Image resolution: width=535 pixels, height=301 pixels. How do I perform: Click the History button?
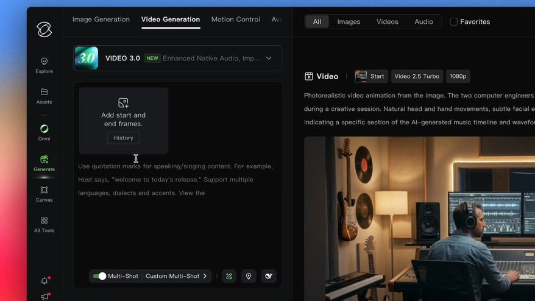tap(123, 138)
